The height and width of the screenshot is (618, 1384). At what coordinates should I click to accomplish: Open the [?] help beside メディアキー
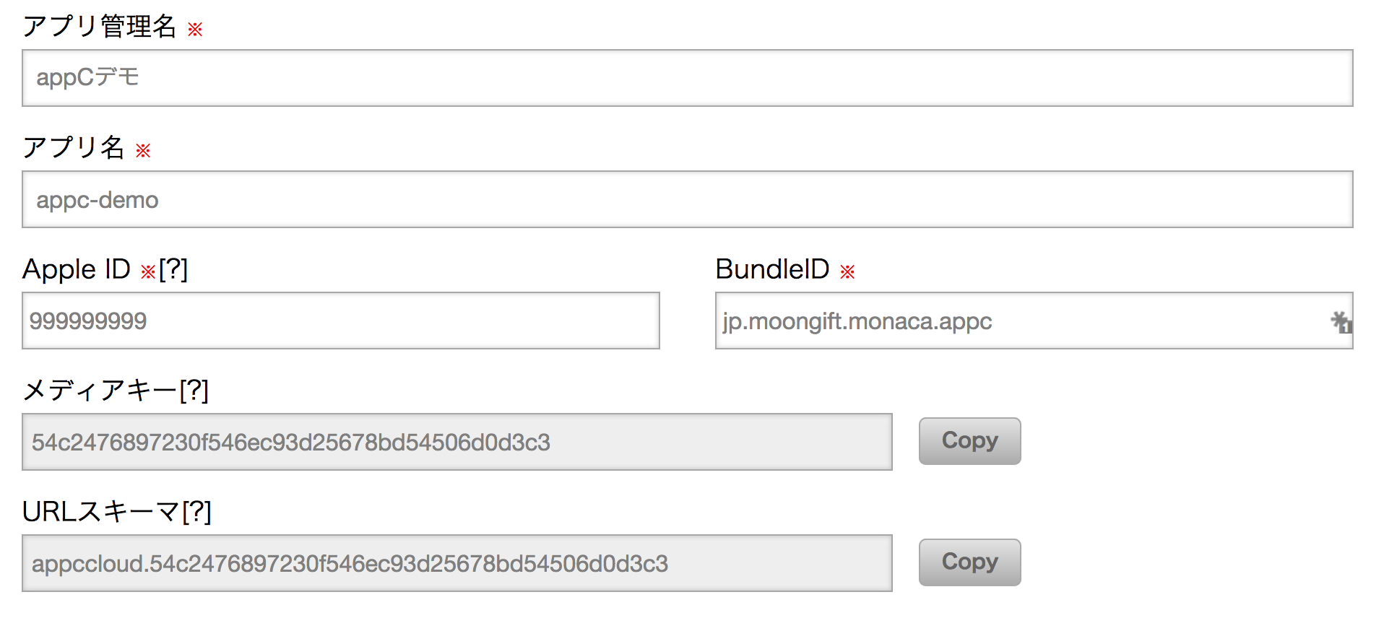[x=194, y=391]
